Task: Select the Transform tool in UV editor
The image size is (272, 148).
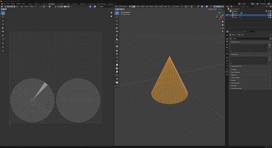Action: tap(3, 31)
